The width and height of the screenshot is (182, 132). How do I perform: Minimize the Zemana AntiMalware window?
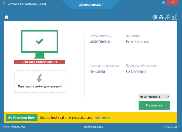pos(158,3)
